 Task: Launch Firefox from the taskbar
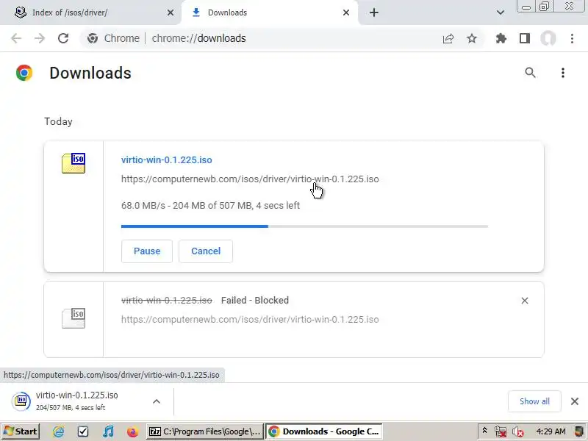(132, 431)
